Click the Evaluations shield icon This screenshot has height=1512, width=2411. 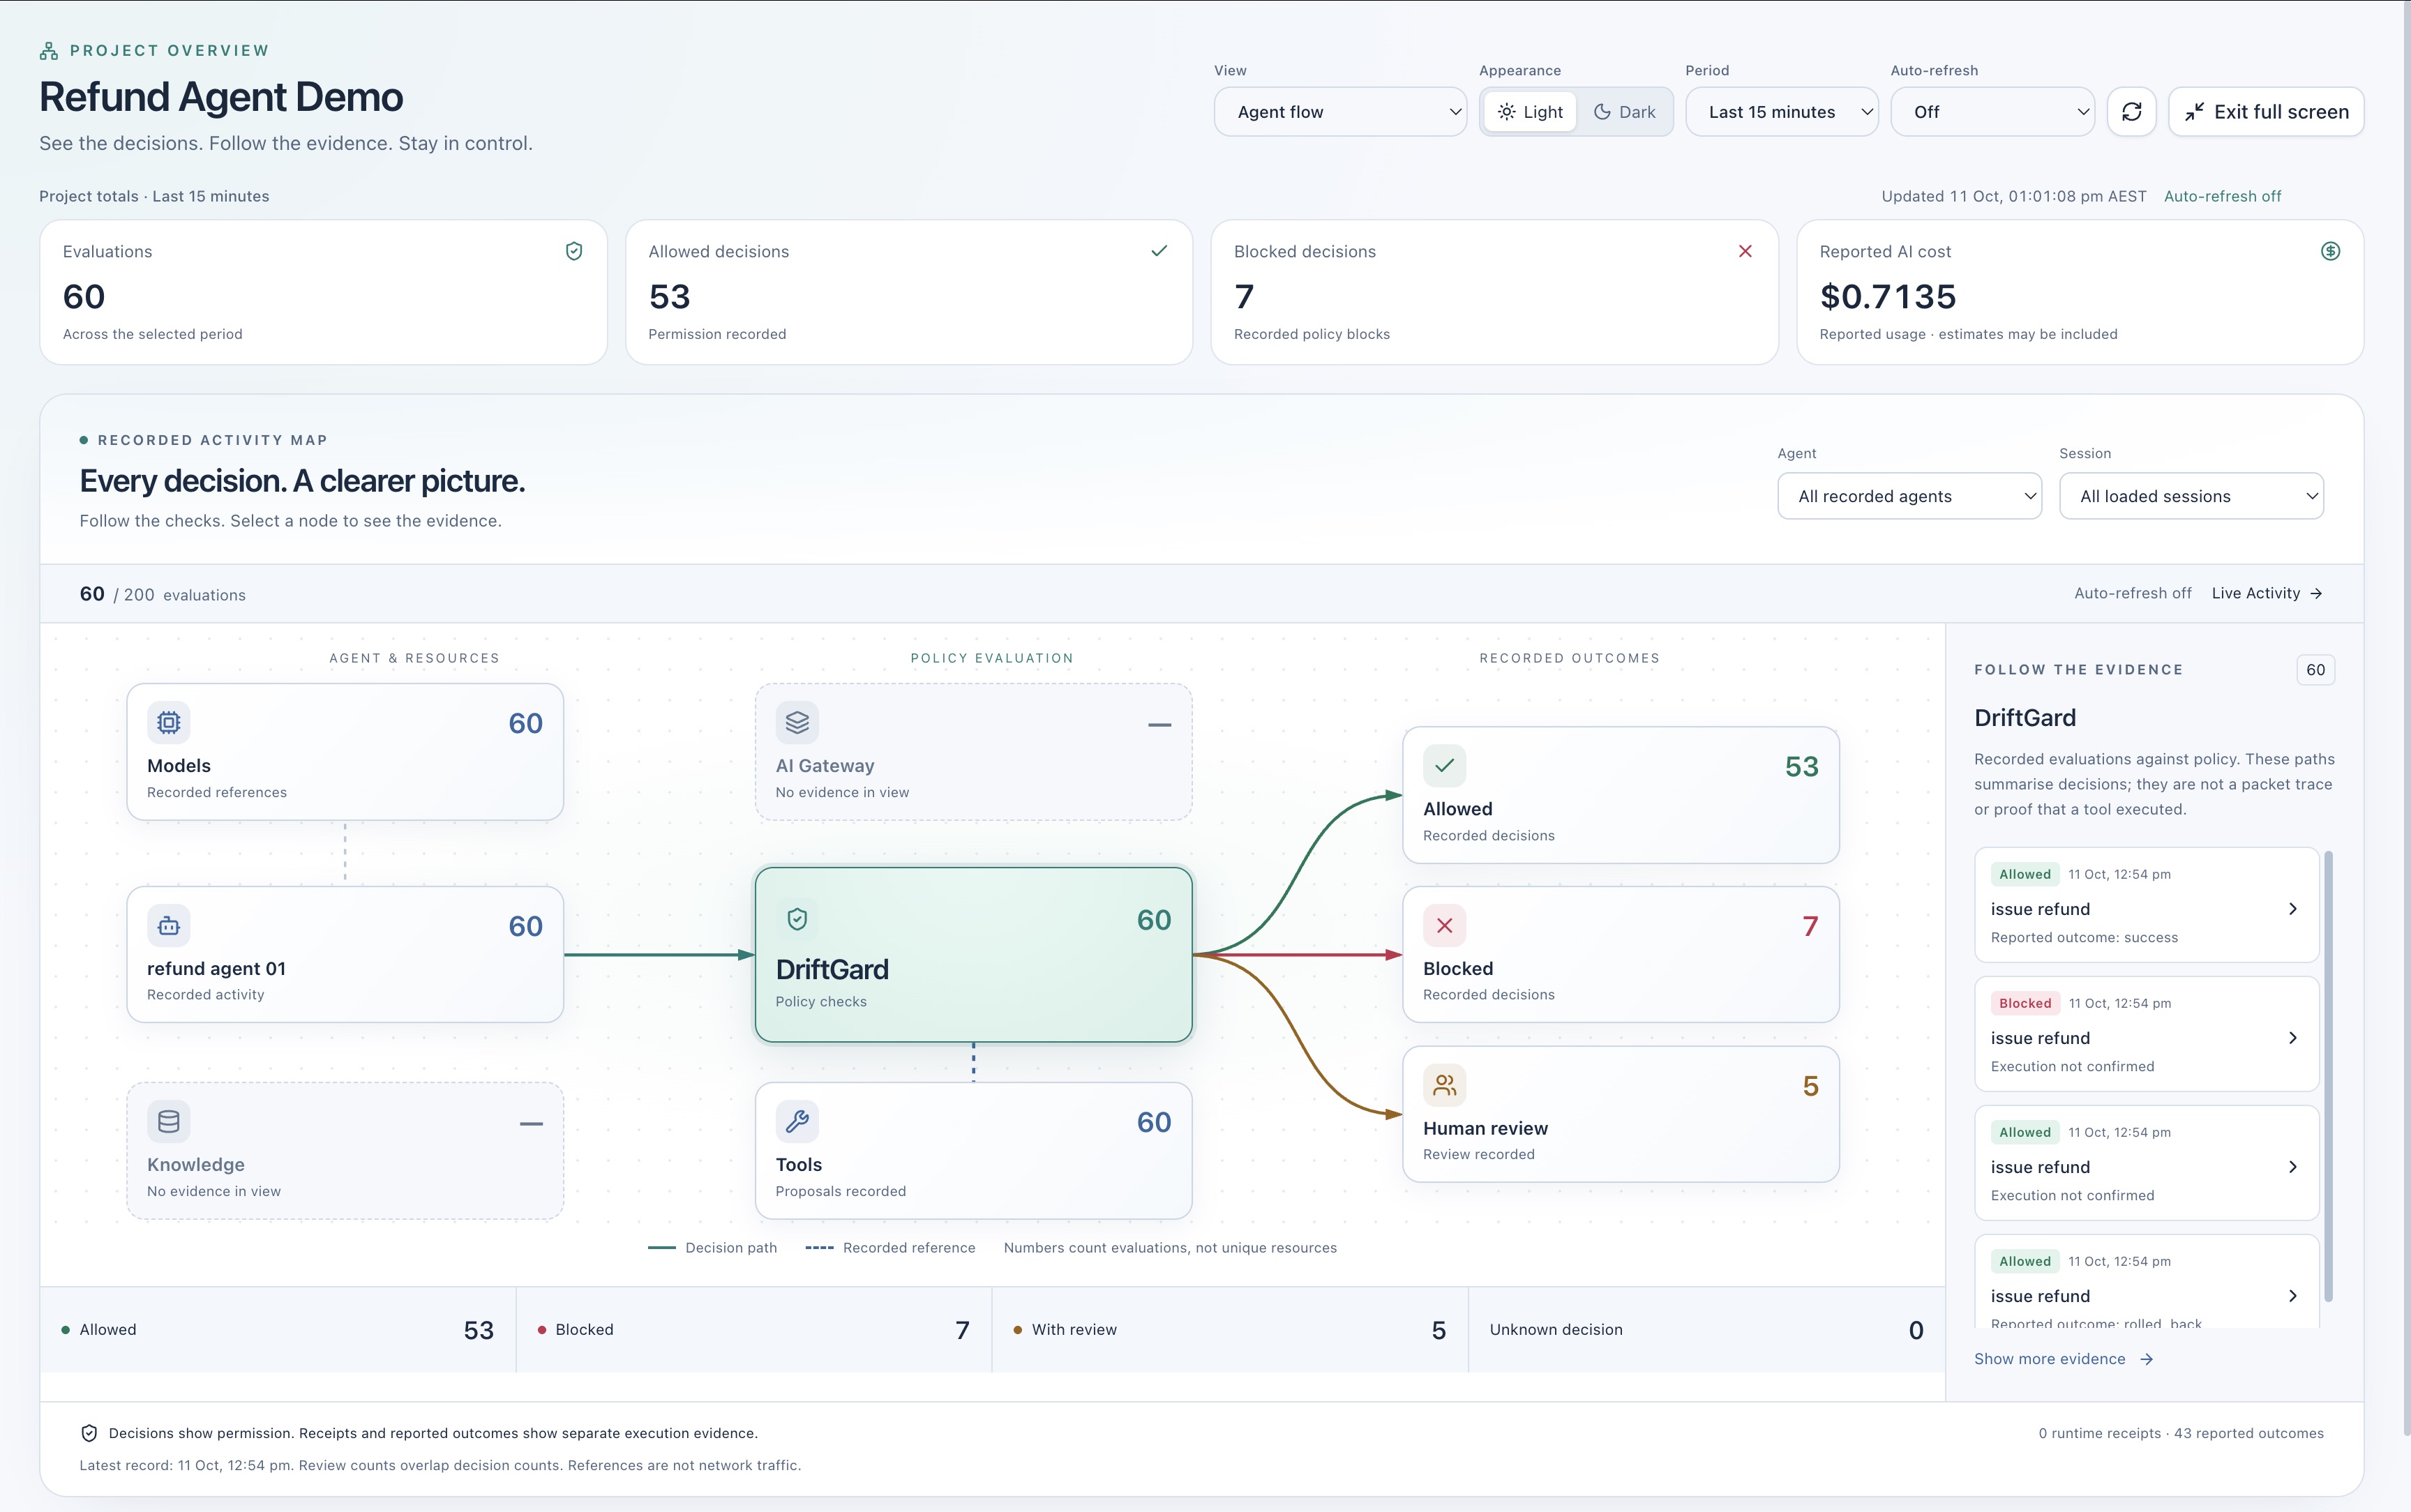[574, 251]
